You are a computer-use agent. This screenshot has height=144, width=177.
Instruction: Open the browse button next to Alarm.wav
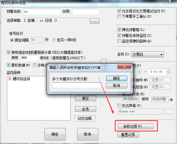point(169,112)
